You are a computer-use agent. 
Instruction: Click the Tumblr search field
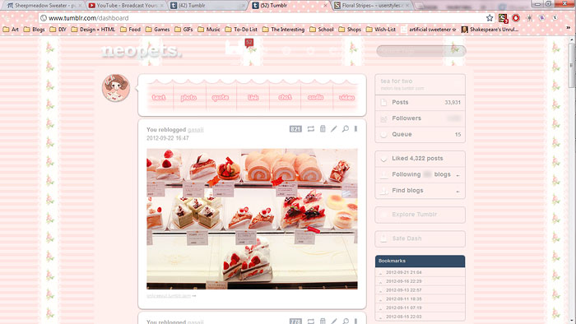[421, 51]
